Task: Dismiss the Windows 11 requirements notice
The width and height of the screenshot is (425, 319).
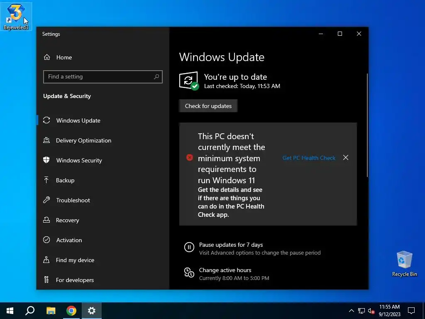Action: pyautogui.click(x=346, y=157)
